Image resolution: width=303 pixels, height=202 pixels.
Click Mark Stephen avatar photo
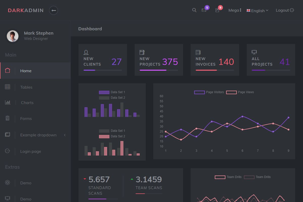13,36
